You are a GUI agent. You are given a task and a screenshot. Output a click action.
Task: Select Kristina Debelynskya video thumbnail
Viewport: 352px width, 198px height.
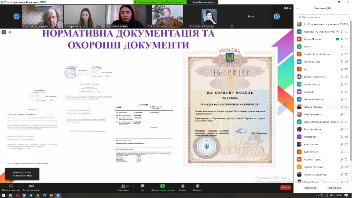[208, 16]
